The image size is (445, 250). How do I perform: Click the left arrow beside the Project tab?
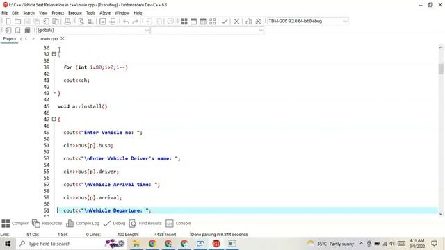pos(26,39)
